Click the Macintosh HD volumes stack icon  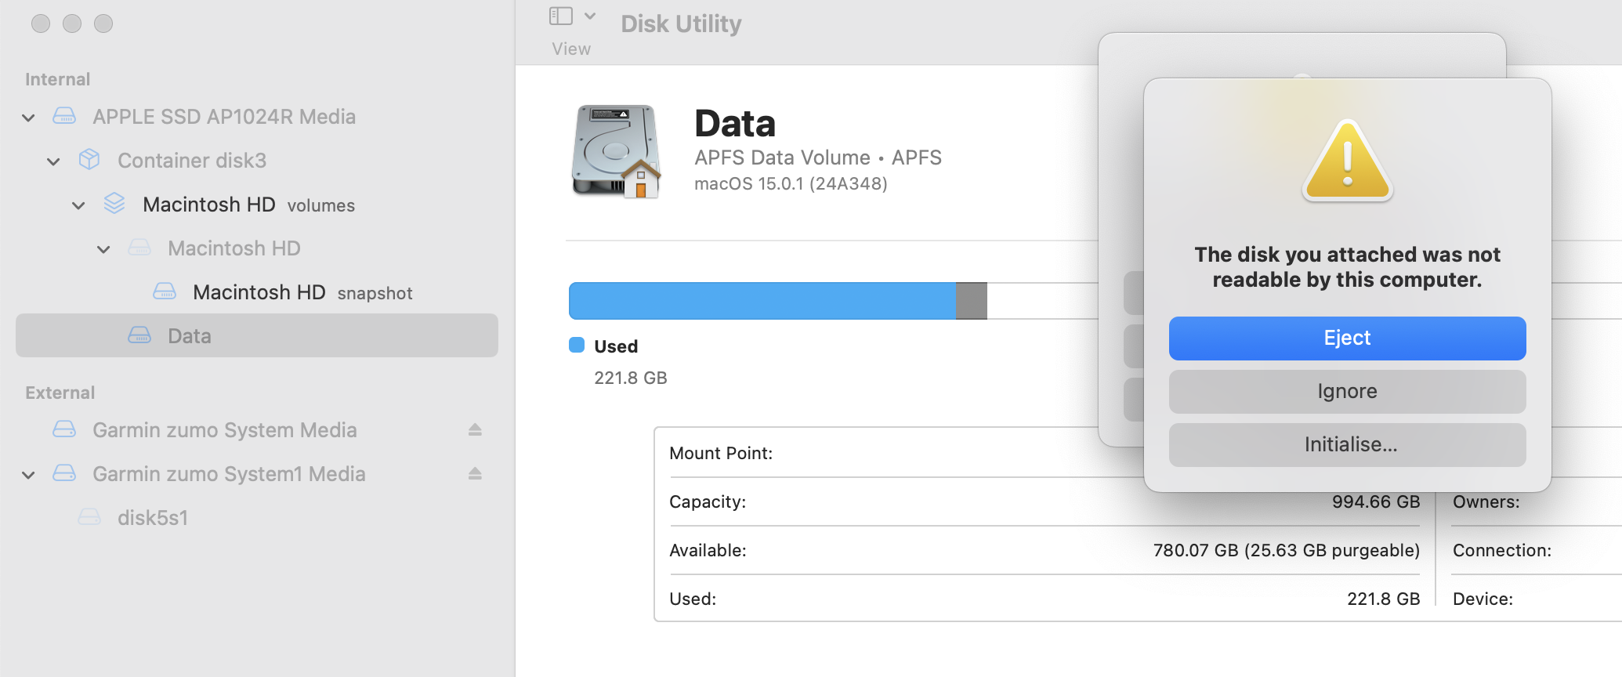tap(114, 204)
